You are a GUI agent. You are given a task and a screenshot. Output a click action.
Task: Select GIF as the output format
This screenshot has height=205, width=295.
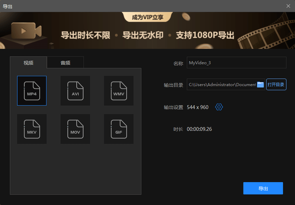(118, 129)
